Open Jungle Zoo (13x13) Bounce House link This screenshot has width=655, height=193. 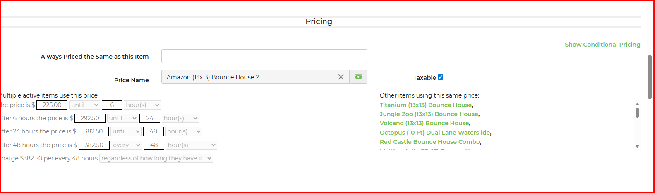(429, 114)
